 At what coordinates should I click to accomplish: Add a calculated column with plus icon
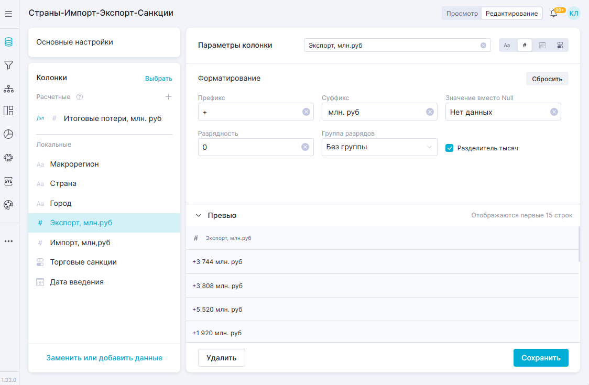[168, 97]
